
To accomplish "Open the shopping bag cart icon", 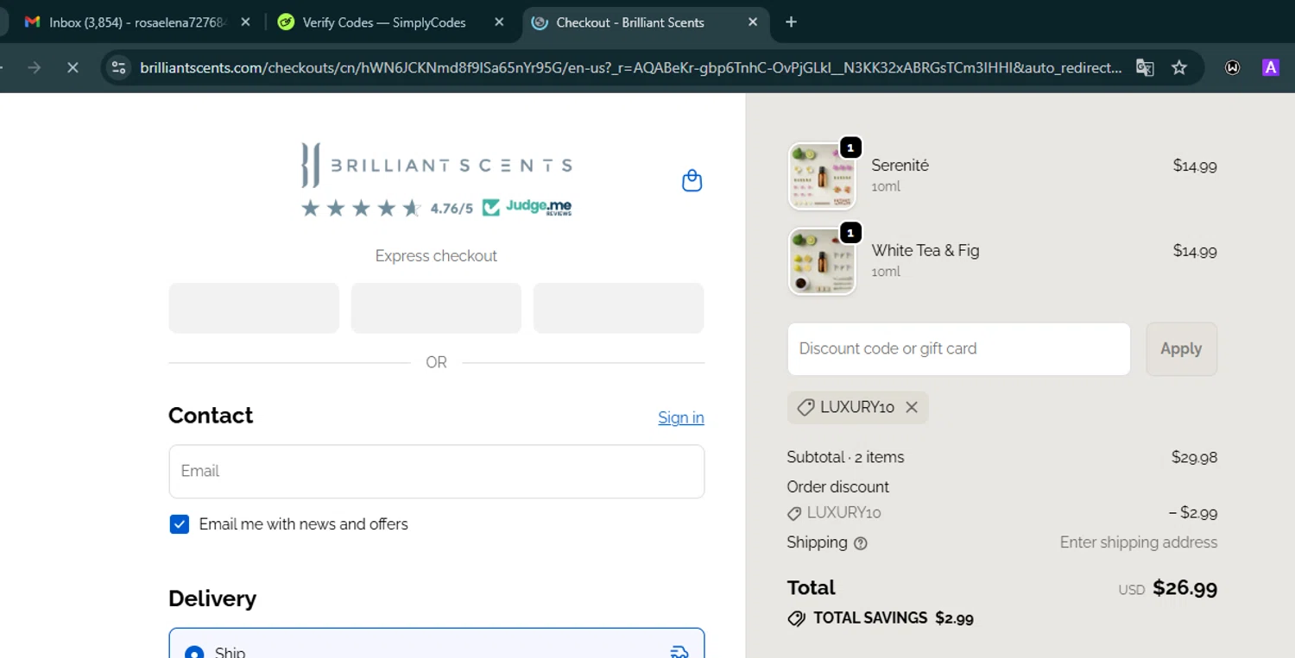I will pos(692,180).
